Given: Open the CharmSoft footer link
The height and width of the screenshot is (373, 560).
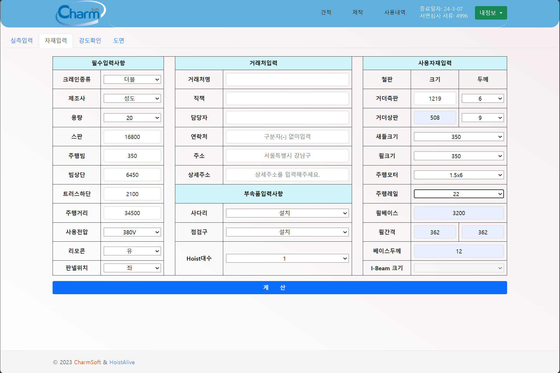Looking at the screenshot, I should pyautogui.click(x=87, y=362).
